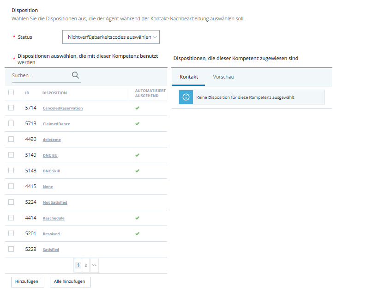Check the box for ClaimedDance

pyautogui.click(x=11, y=123)
